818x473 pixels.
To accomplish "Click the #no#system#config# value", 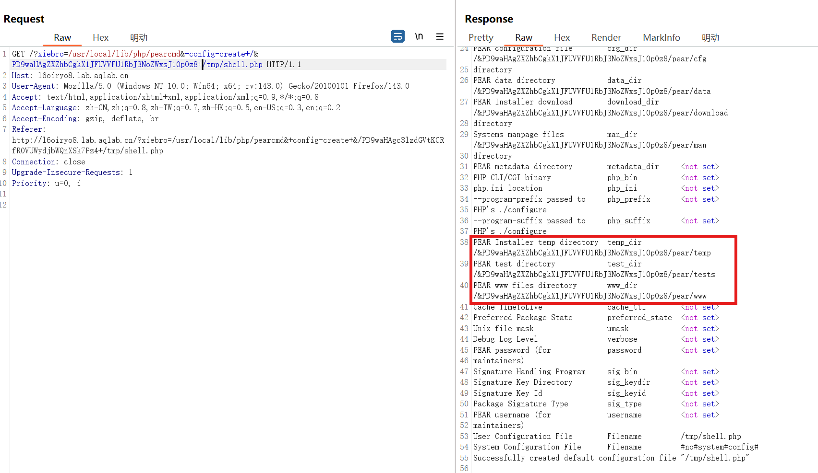I will pos(720,447).
